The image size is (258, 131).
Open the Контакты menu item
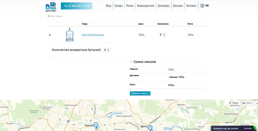coord(191,6)
